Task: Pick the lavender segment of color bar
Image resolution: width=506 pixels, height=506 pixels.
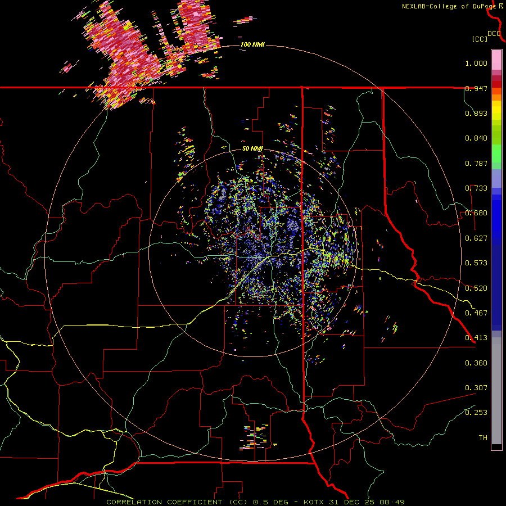Action: [496, 178]
